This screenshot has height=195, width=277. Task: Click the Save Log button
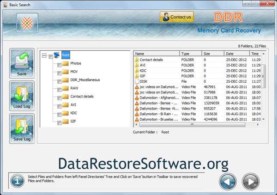click(x=22, y=128)
